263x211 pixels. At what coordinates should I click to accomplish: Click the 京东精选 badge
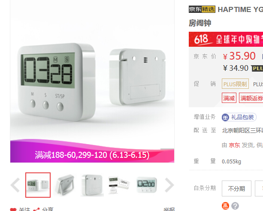pyautogui.click(x=202, y=9)
